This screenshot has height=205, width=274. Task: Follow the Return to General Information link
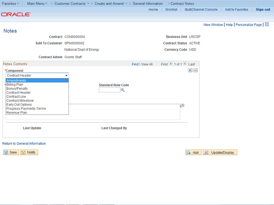click(x=24, y=143)
